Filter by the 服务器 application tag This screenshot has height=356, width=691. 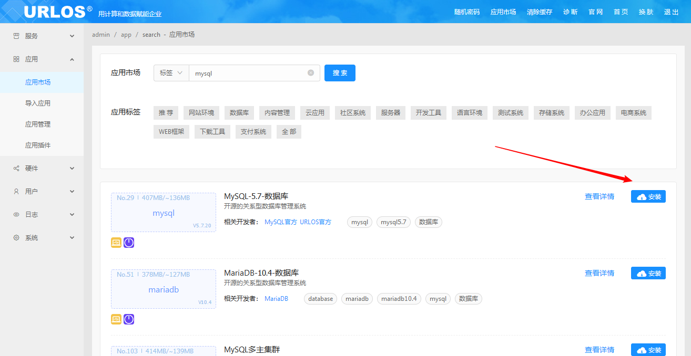tap(391, 113)
